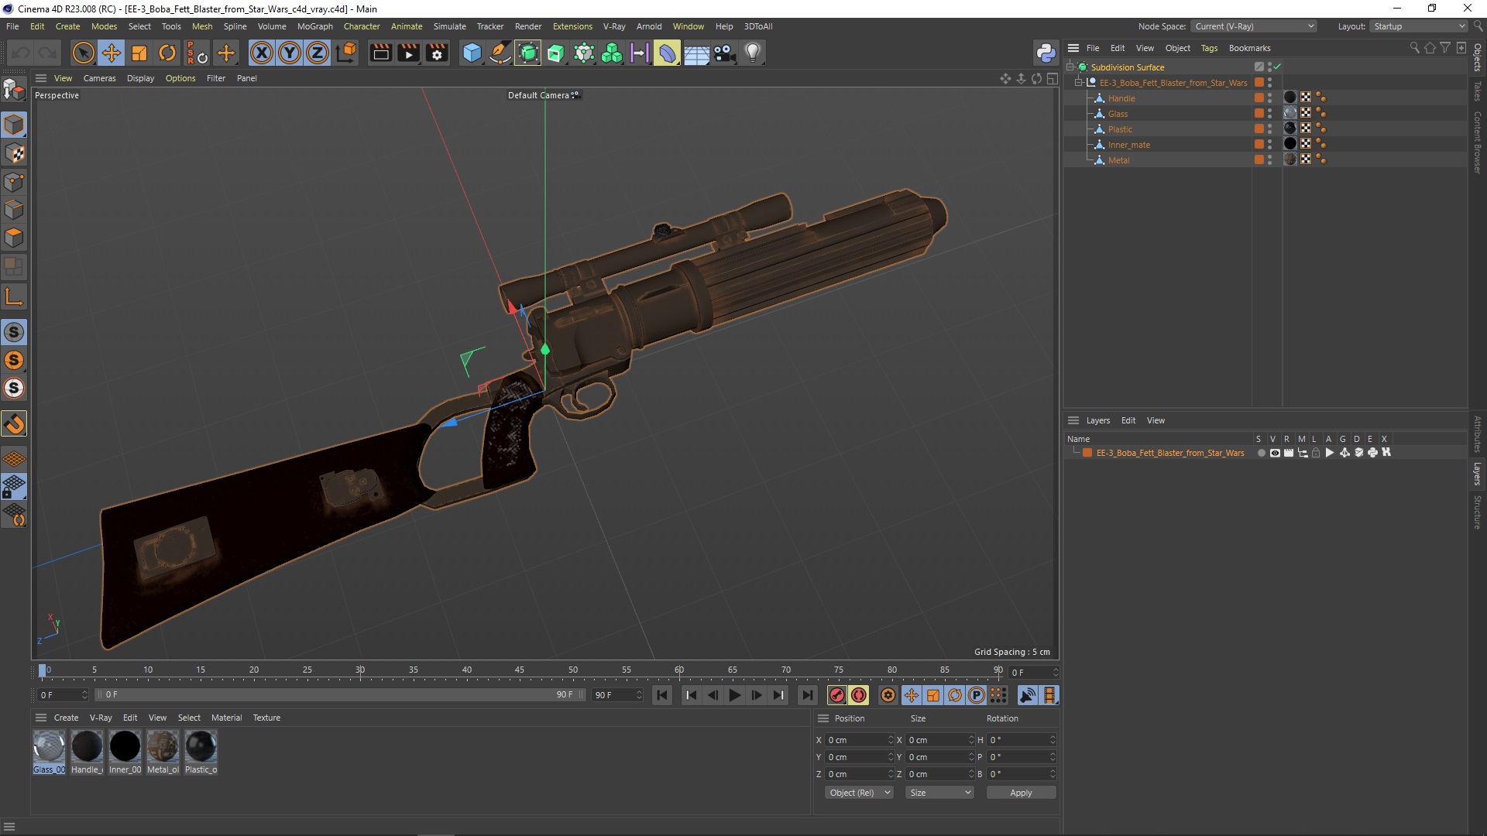Click the Apply coordinates button
The height and width of the screenshot is (836, 1487).
1021,793
